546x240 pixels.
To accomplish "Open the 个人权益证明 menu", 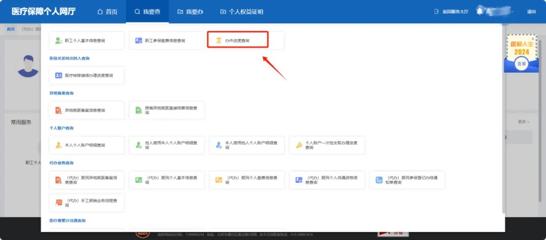I will coord(242,12).
